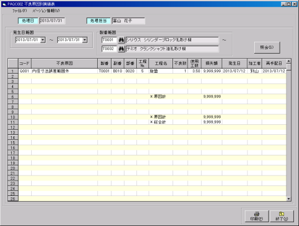The width and height of the screenshot is (299, 226).
Task: Select row header 10 in the grid
Action: (x=13, y=117)
